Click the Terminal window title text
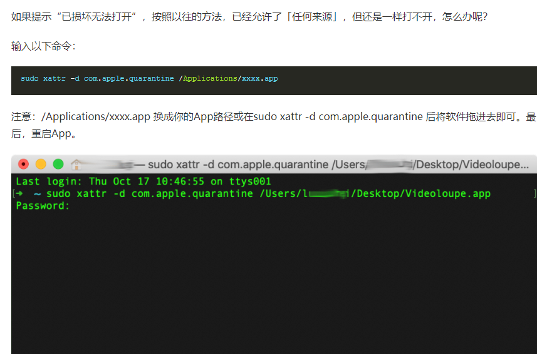The height and width of the screenshot is (354, 537). coord(338,164)
